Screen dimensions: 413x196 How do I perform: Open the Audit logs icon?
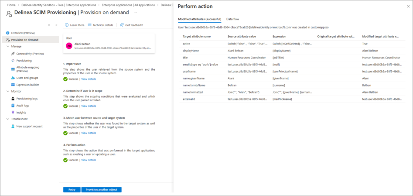pos(13,105)
